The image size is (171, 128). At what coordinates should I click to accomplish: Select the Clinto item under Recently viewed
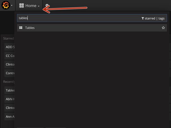(10, 108)
